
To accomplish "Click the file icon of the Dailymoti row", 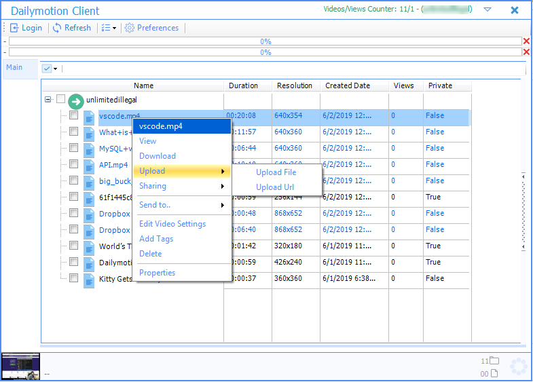I will pyautogui.click(x=89, y=264).
